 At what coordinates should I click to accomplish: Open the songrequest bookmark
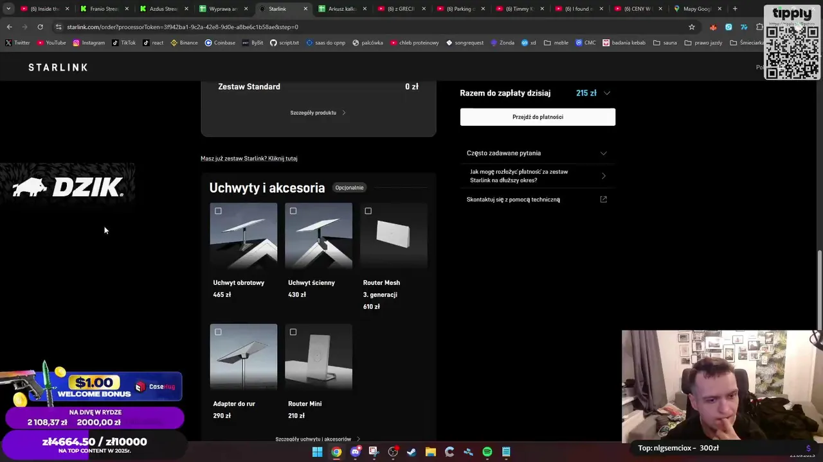(465, 43)
